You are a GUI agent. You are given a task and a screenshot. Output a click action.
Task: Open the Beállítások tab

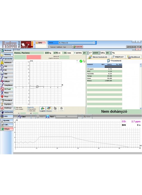click(x=134, y=57)
